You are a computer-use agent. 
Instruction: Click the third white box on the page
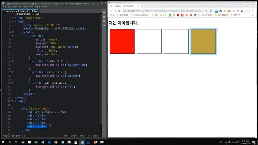[x=176, y=41]
